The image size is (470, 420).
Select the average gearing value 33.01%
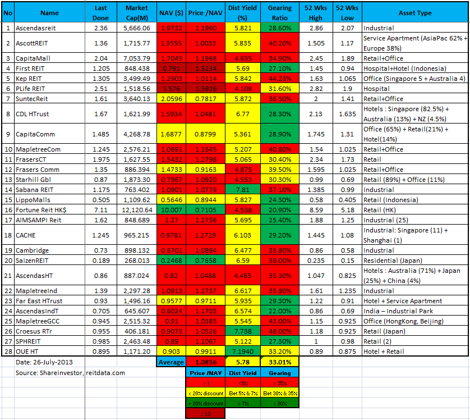point(280,362)
